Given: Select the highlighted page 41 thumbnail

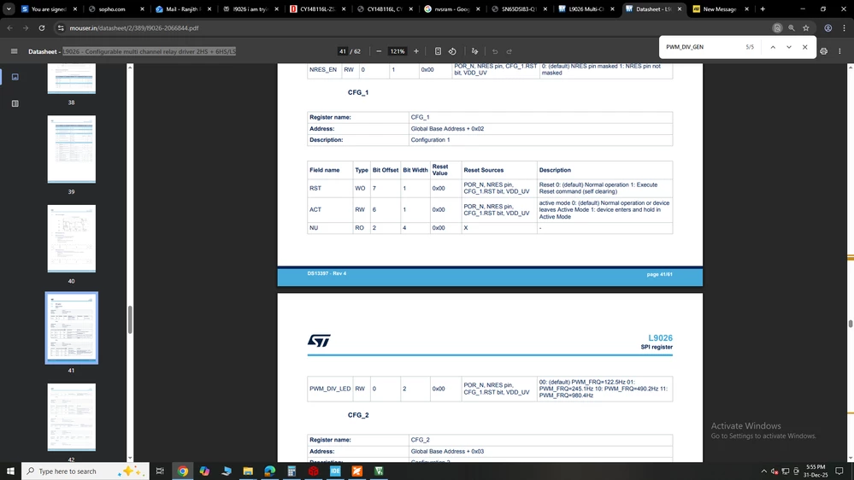Looking at the screenshot, I should (71, 328).
